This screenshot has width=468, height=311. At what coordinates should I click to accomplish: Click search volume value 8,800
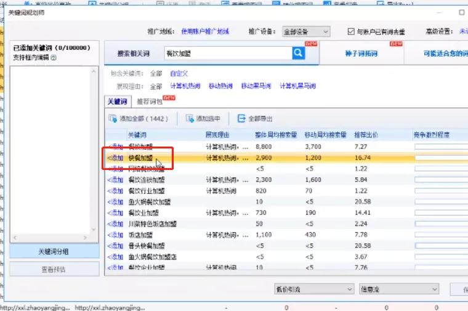(264, 147)
